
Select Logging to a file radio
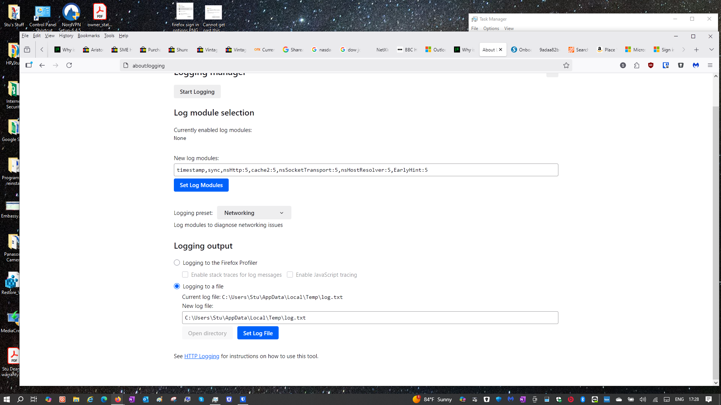(x=177, y=286)
